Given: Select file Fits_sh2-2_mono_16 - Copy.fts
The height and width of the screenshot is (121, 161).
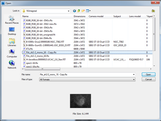Looking at the screenshot, I should pos(41,52).
